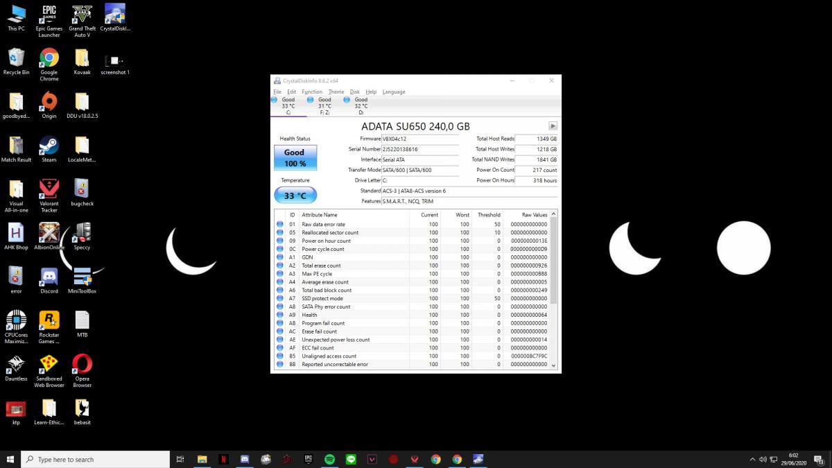
Task: Select Grand Theft Auto V desktop icon
Action: tap(82, 21)
